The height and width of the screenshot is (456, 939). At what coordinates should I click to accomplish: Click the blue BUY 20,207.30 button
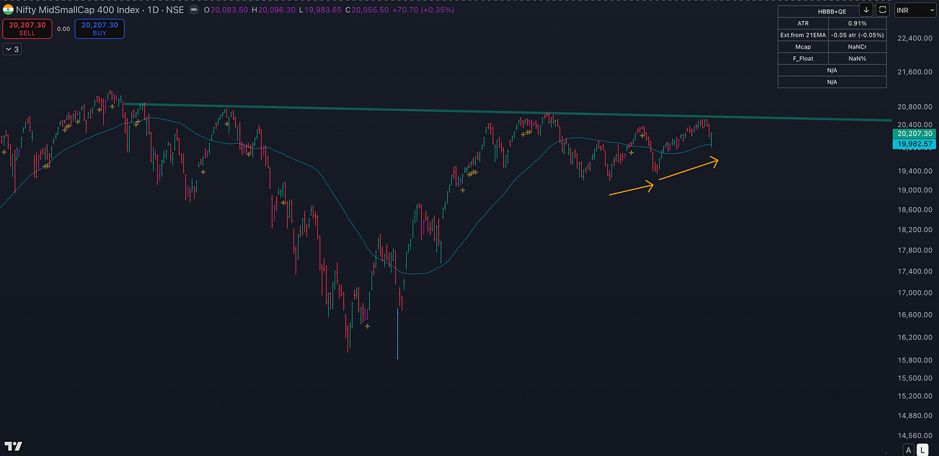tap(99, 28)
